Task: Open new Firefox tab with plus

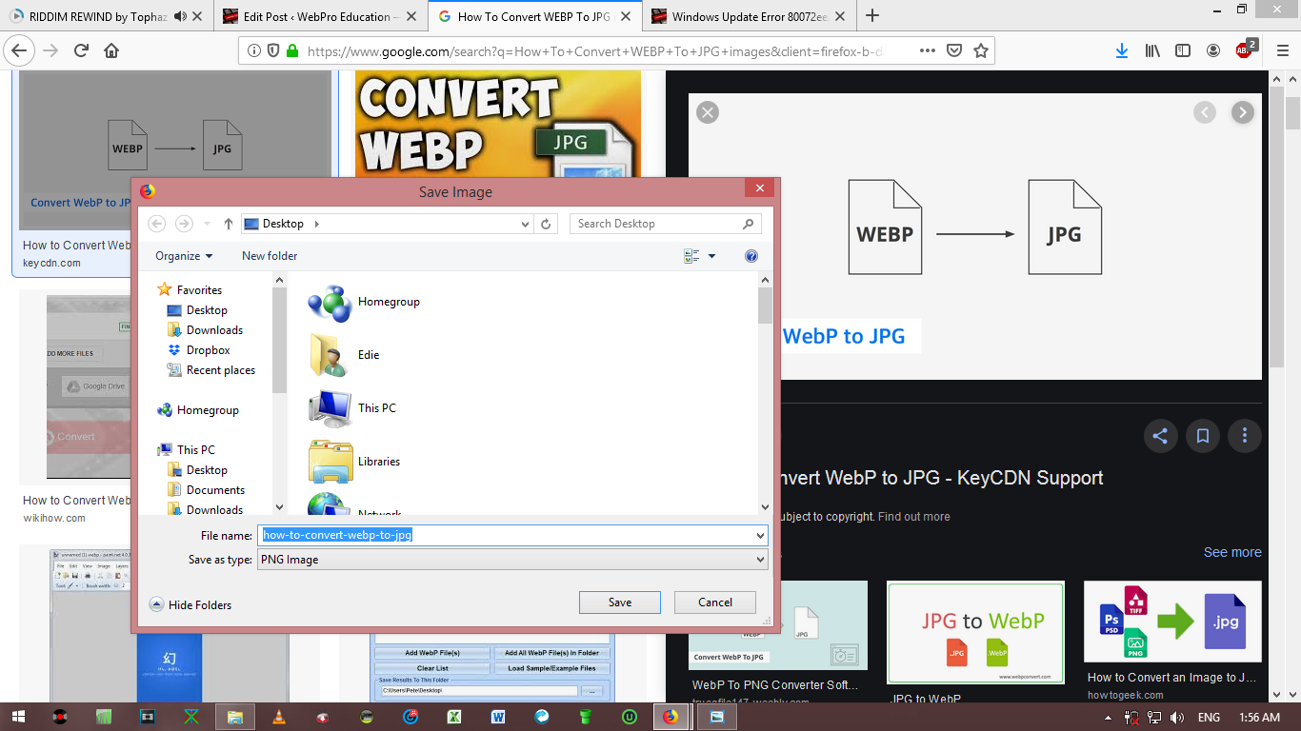Action: [x=872, y=15]
